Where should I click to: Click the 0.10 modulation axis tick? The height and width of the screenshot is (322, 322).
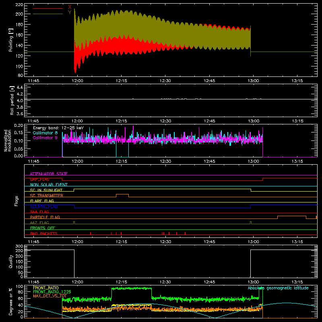pyautogui.click(x=19, y=141)
